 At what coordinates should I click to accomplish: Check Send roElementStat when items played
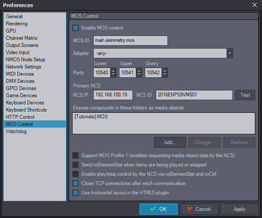76,165
